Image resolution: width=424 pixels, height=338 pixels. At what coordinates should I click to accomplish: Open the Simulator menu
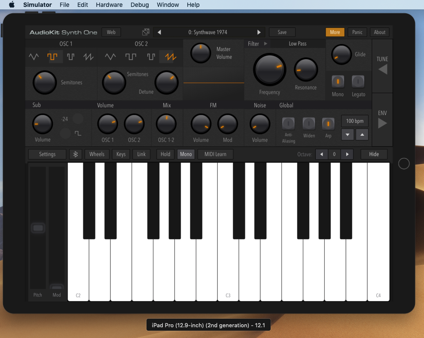pyautogui.click(x=37, y=5)
